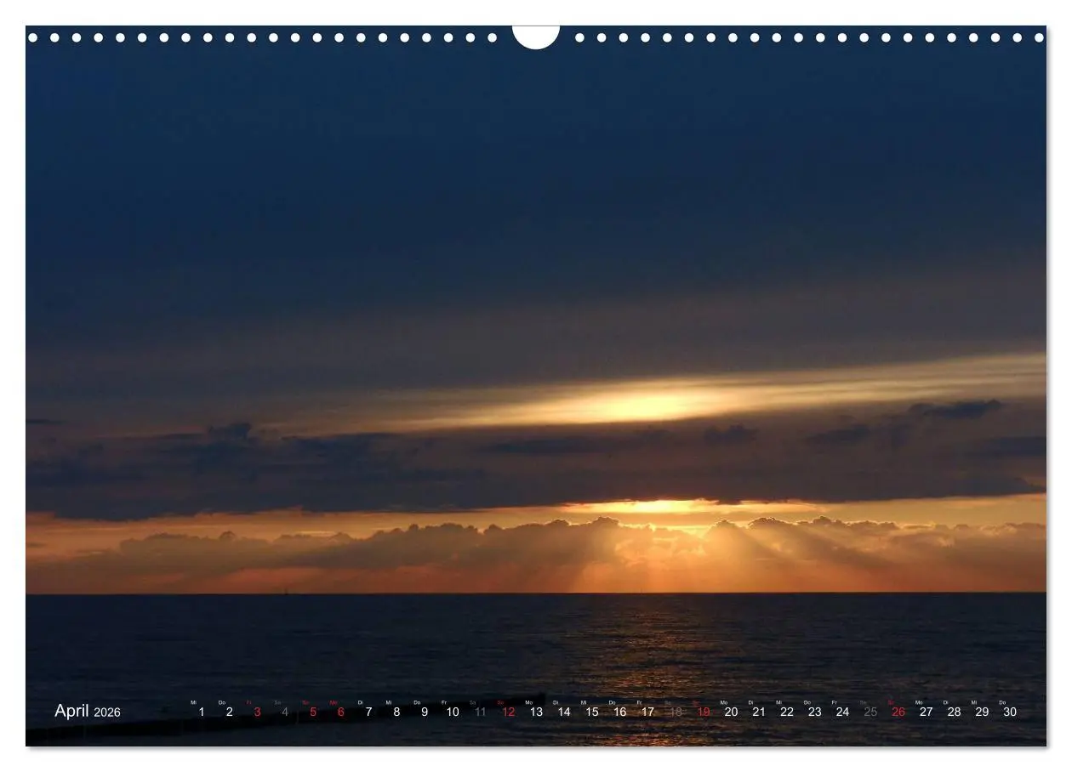Select red Sunday date 26
Image resolution: width=1072 pixels, height=772 pixels.
898,712
